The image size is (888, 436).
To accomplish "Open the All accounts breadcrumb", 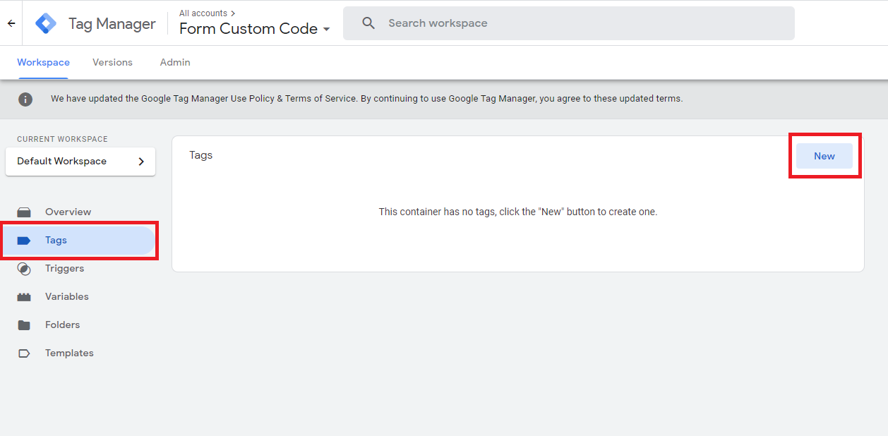I will pos(207,13).
